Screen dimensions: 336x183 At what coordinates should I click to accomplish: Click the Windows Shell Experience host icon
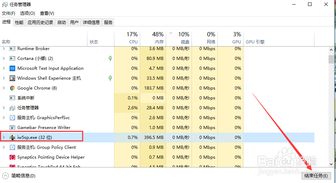(12, 78)
